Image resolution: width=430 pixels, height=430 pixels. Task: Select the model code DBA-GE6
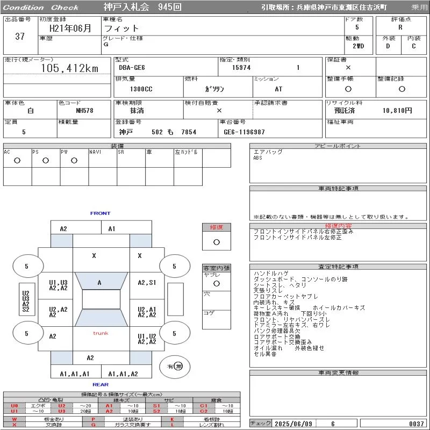coord(132,68)
